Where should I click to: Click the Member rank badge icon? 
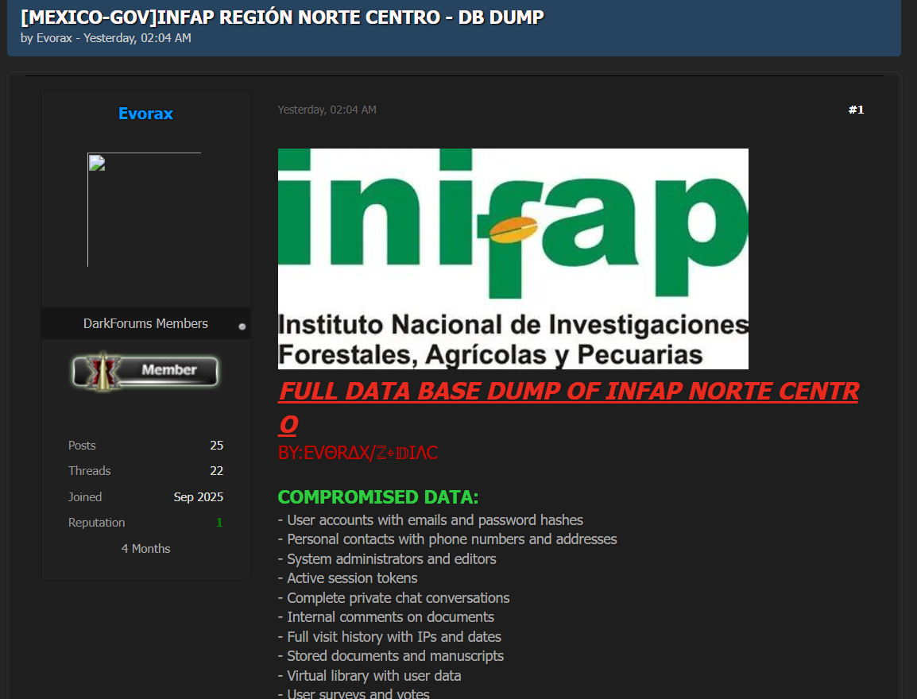click(x=145, y=370)
